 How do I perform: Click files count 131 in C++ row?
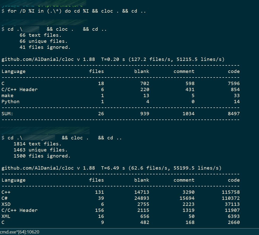point(99,192)
